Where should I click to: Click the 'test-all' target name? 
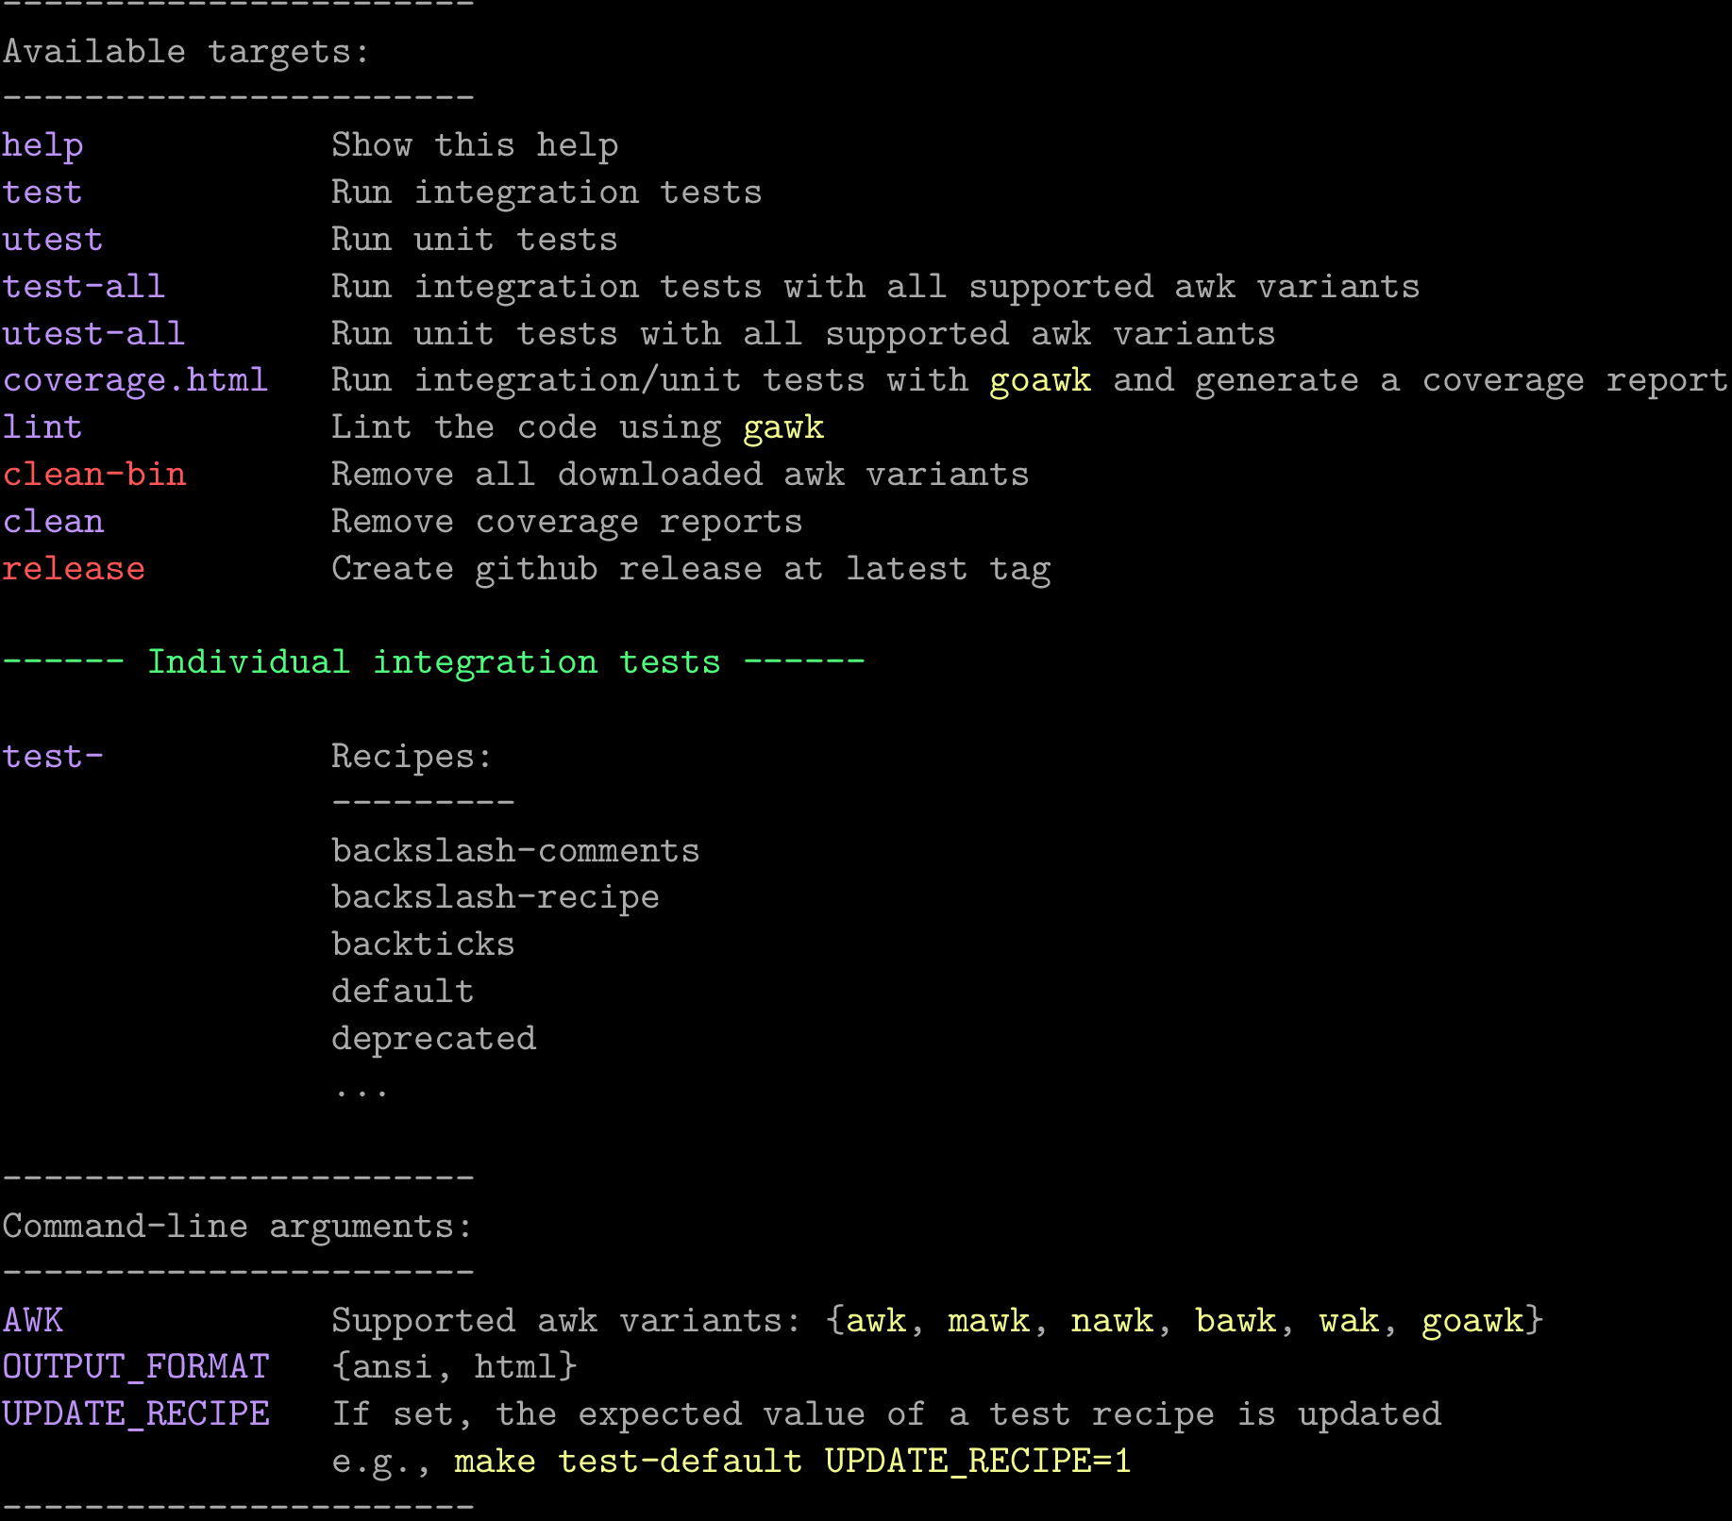[x=84, y=287]
